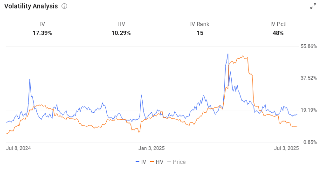Click the IV Pctl 48% value

coord(278,33)
